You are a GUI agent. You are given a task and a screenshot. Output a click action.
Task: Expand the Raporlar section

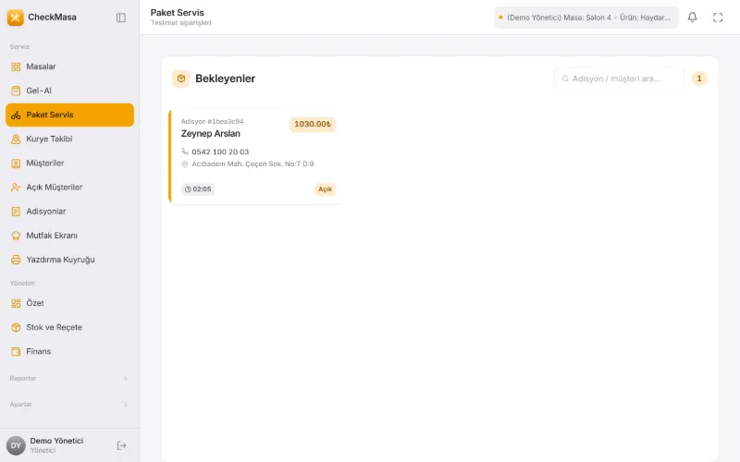pyautogui.click(x=68, y=378)
